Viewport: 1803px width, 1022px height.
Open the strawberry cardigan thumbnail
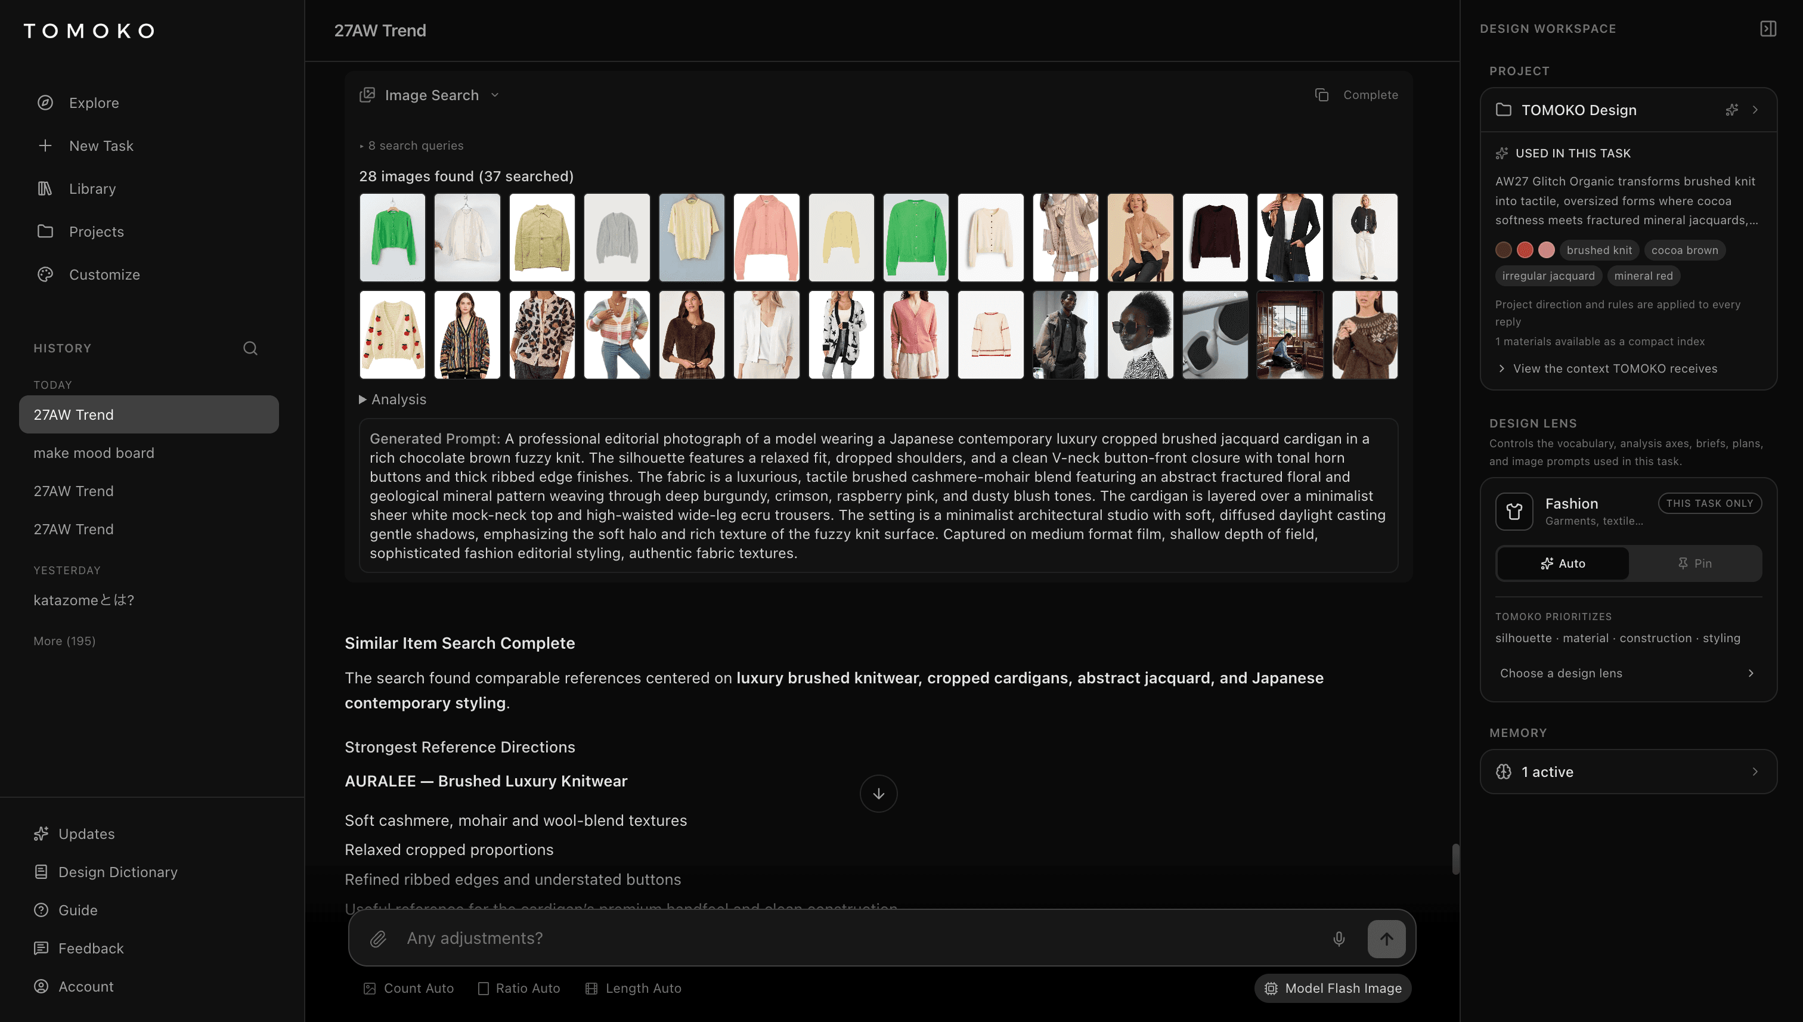point(392,335)
